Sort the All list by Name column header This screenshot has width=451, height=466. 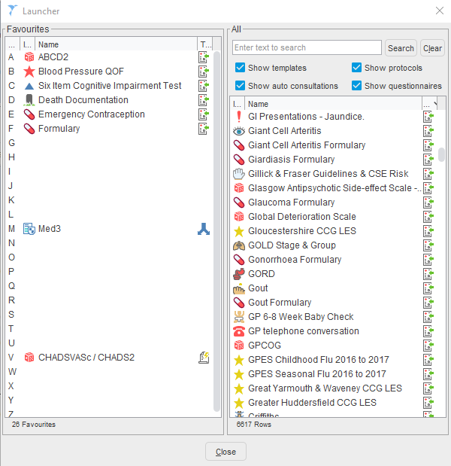pos(331,104)
